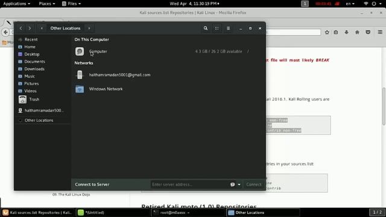
Task: Go back in Files navigation
Action: [x=21, y=28]
